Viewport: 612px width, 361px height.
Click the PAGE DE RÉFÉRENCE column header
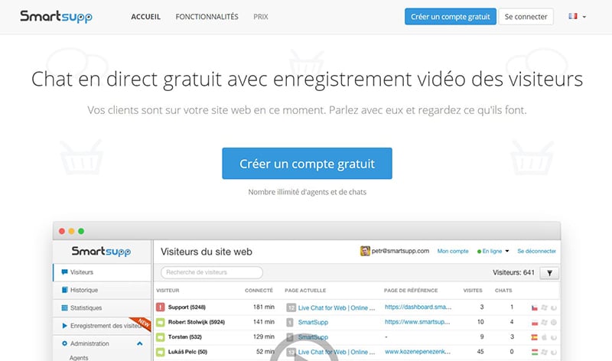pos(411,291)
